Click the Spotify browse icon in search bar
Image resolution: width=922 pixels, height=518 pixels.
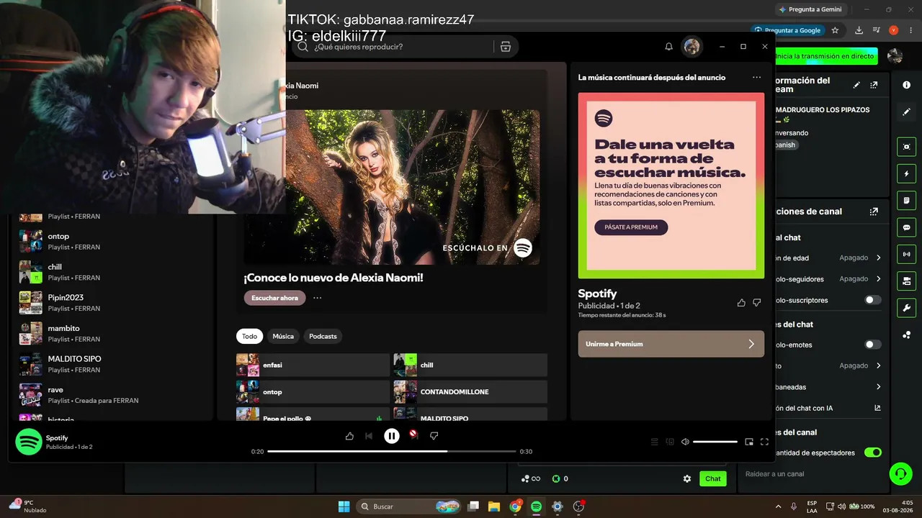pos(506,47)
